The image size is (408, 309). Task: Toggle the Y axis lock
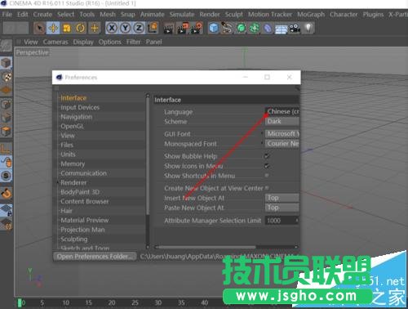pos(126,28)
